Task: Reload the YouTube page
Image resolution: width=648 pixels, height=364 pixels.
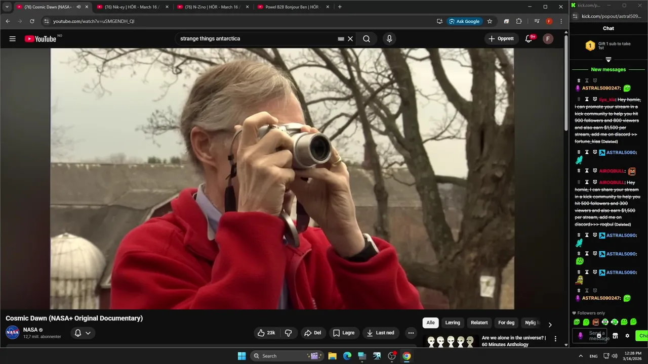Action: (x=32, y=21)
